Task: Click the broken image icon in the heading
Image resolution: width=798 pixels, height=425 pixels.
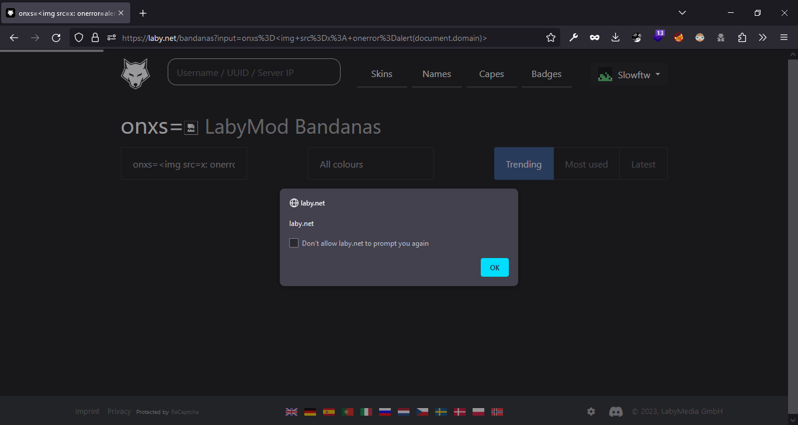Action: 191,128
